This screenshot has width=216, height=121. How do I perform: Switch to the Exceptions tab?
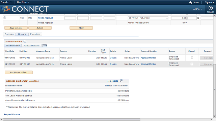click(x=35, y=34)
